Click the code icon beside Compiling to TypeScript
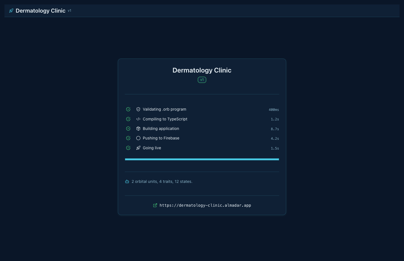The image size is (404, 261). (138, 119)
